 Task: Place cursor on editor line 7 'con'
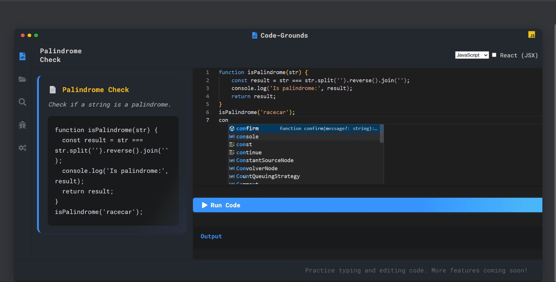(223, 120)
